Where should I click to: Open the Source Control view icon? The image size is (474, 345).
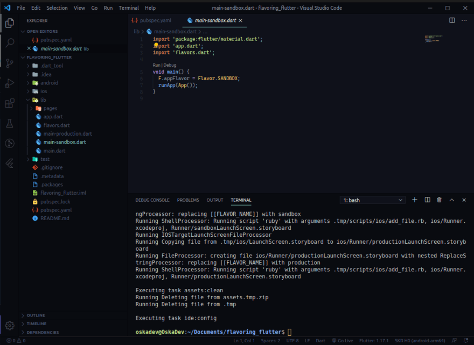click(x=10, y=63)
